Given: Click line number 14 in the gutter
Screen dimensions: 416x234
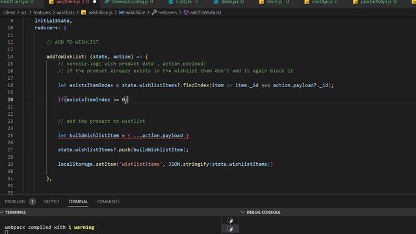Looking at the screenshot, I should (x=10, y=57).
